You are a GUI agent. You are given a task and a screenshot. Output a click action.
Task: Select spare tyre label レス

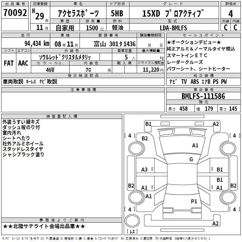click(x=132, y=231)
